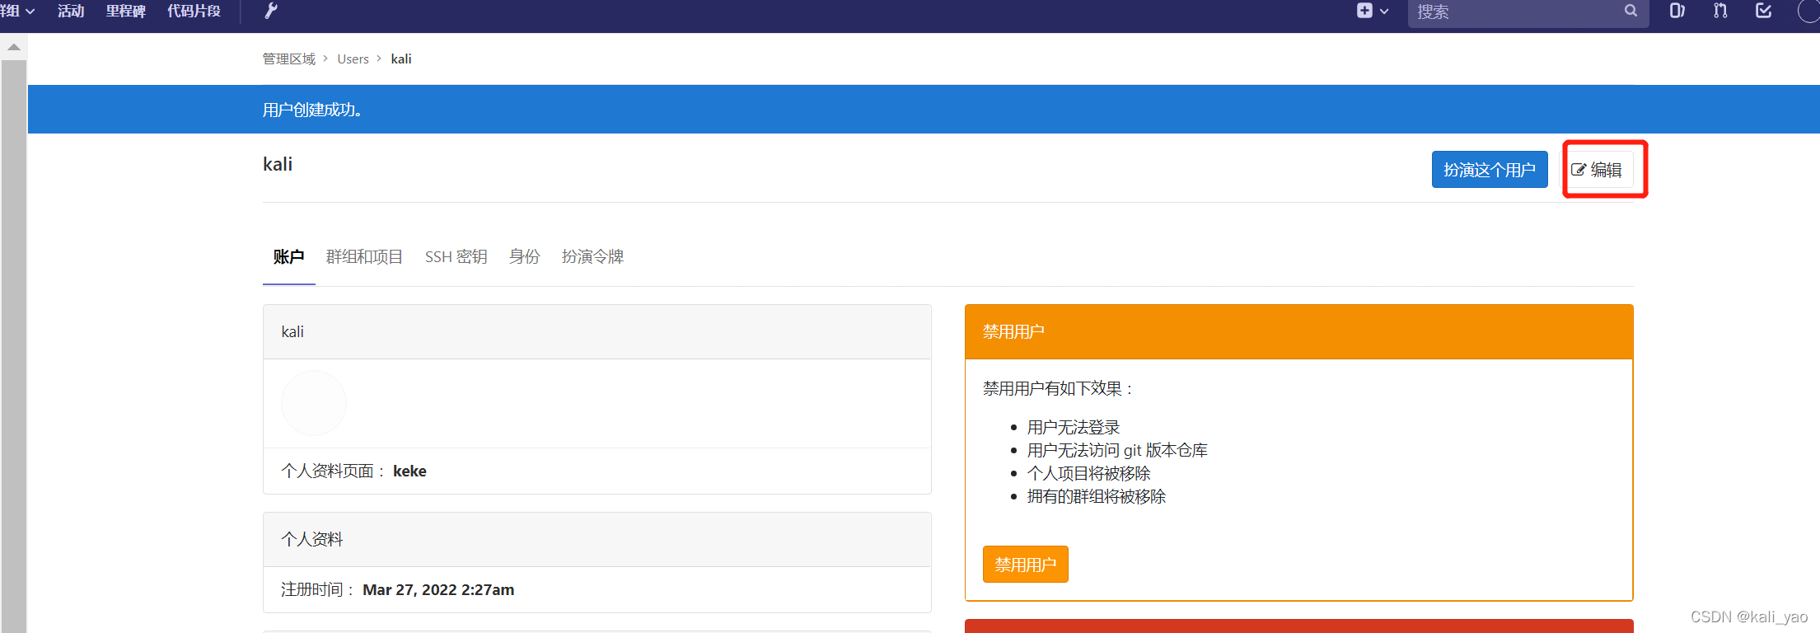Image resolution: width=1820 pixels, height=633 pixels.
Task: Go to Users breadcrumb link
Action: click(x=353, y=59)
